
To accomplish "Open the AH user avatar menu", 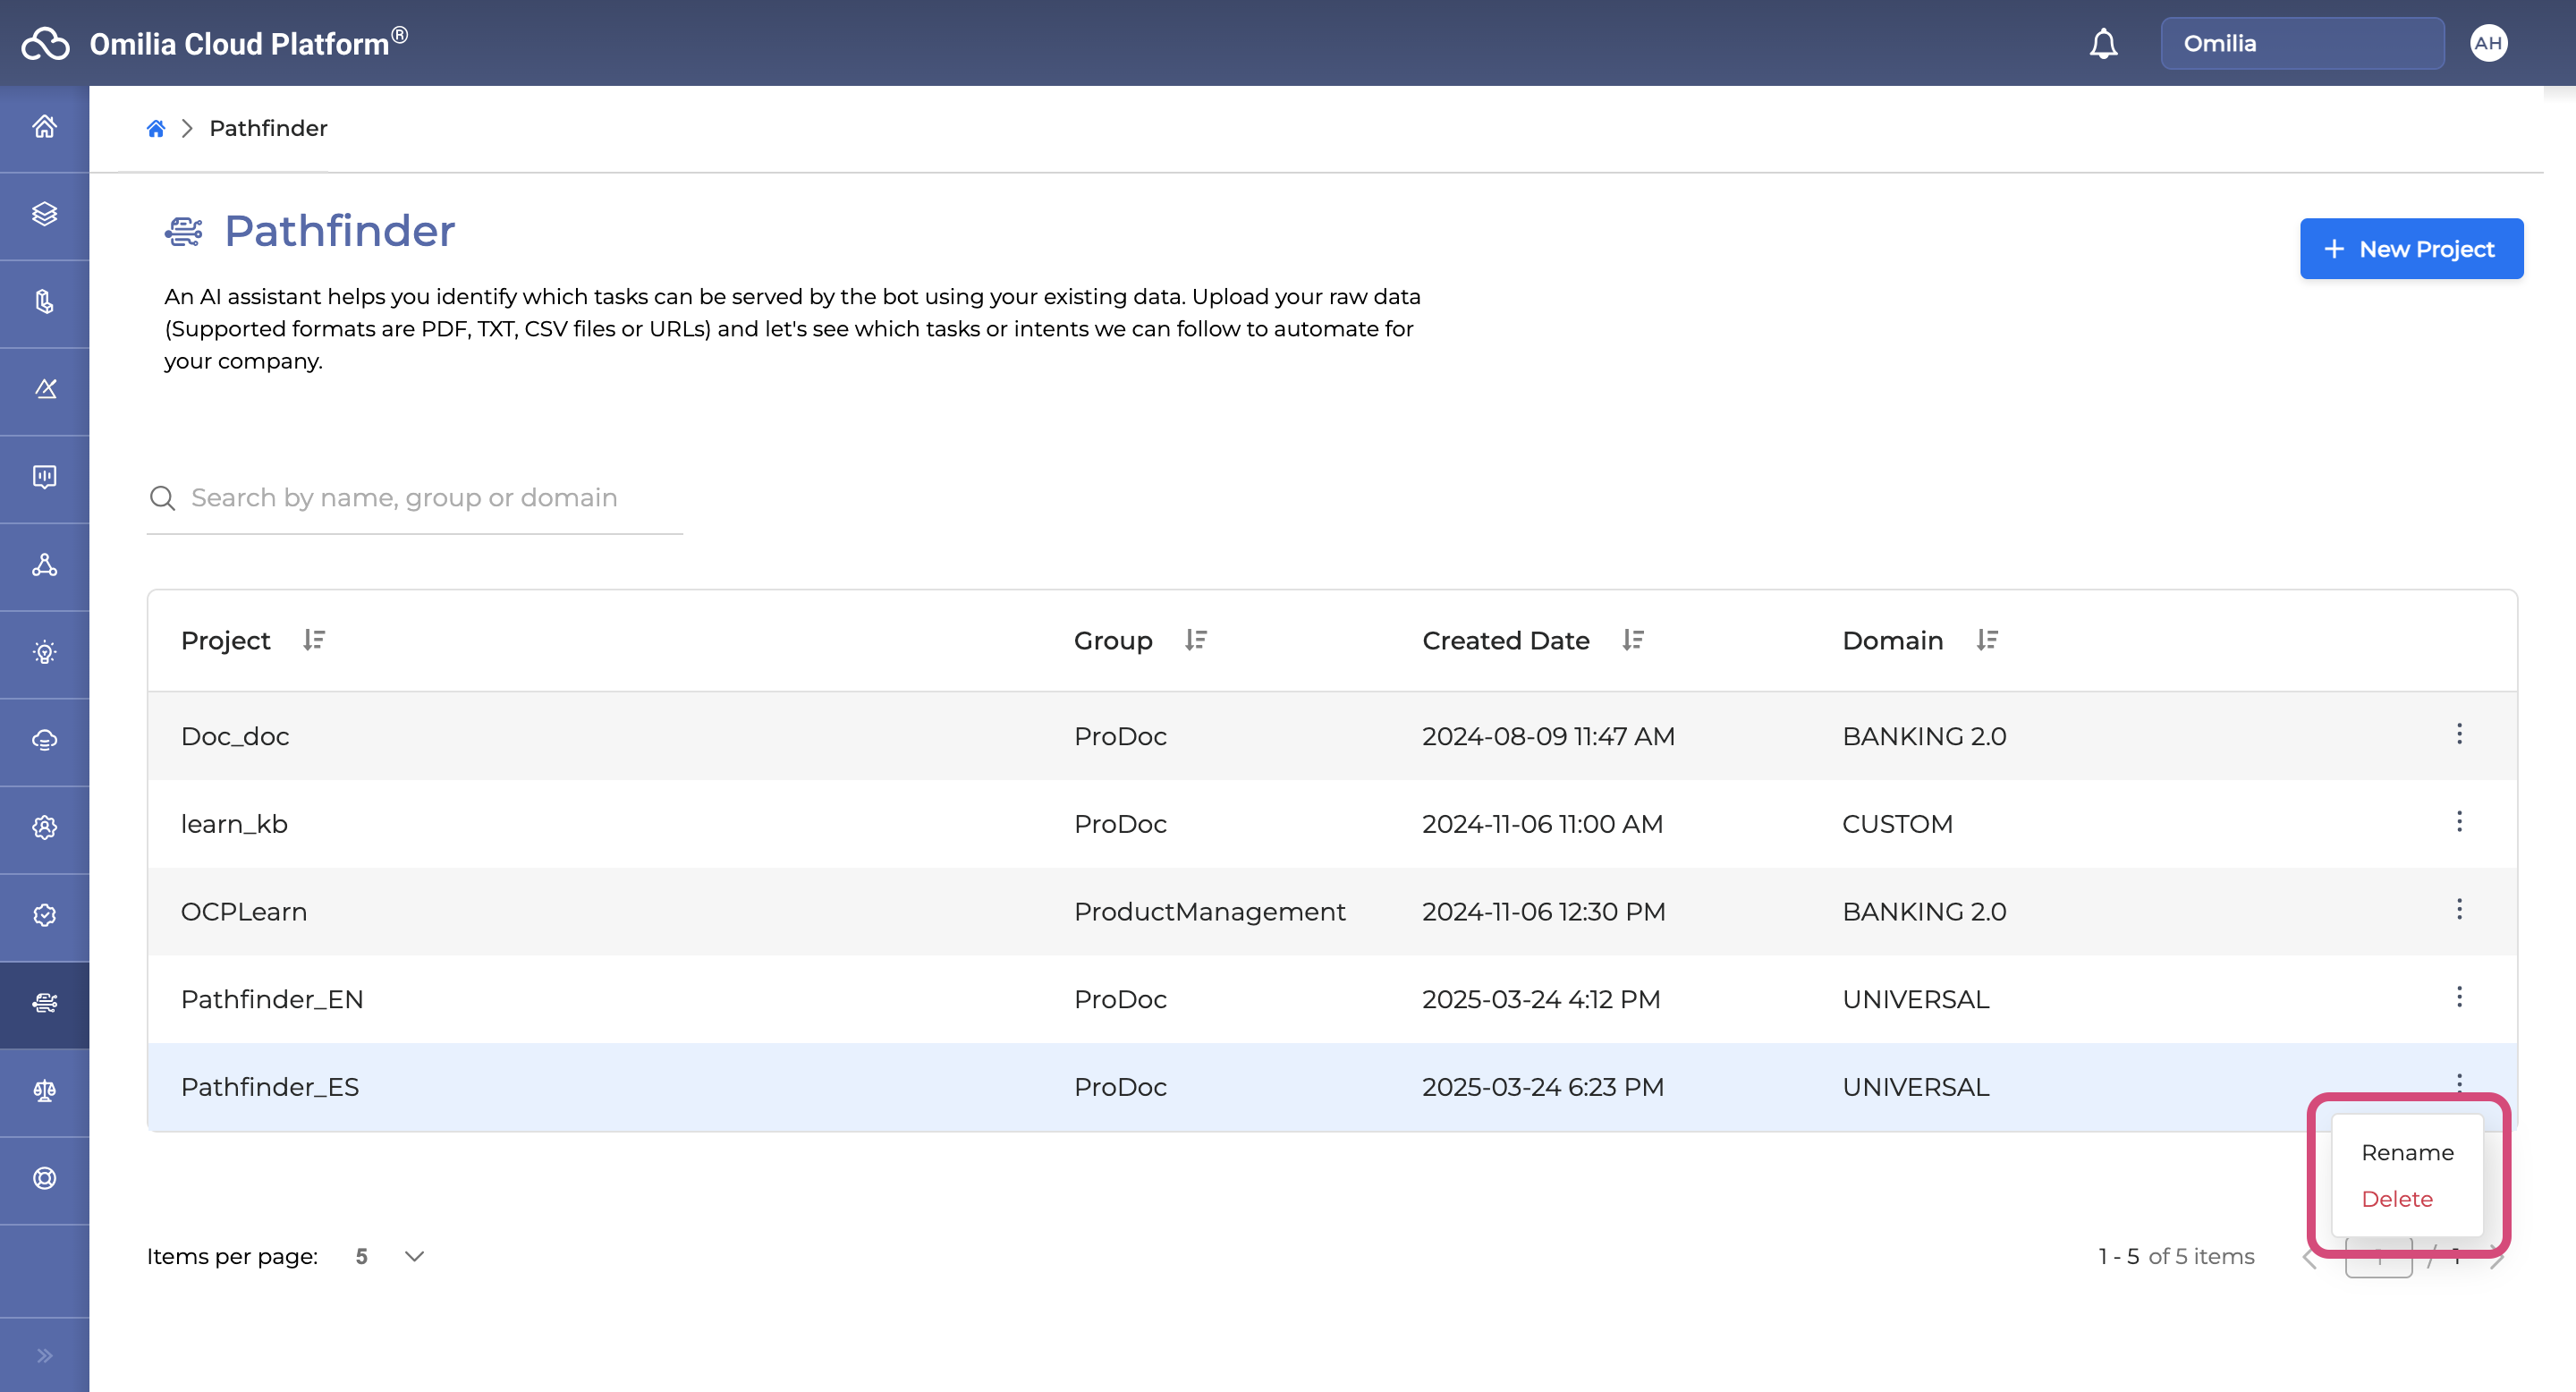I will [x=2488, y=43].
